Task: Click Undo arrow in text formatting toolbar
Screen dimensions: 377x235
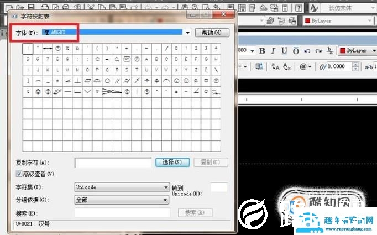Action: (x=307, y=51)
